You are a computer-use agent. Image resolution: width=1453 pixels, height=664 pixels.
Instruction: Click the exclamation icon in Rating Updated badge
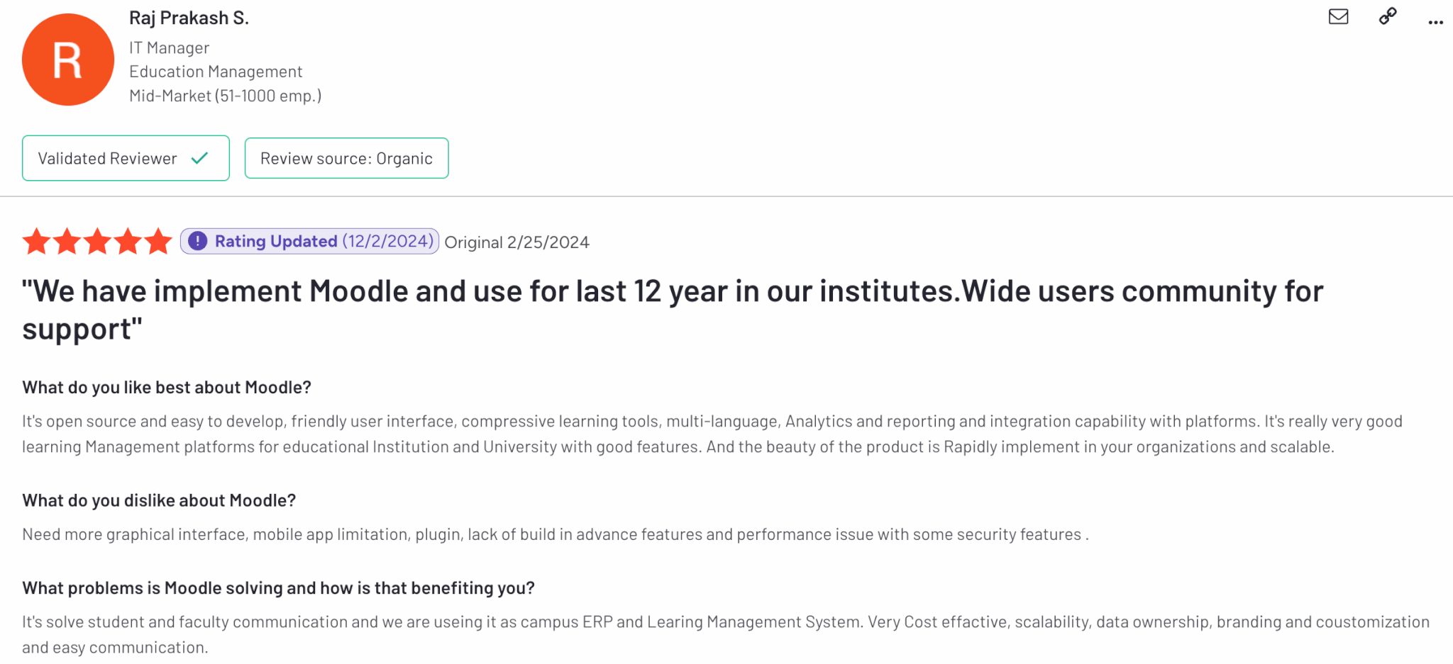pyautogui.click(x=198, y=242)
